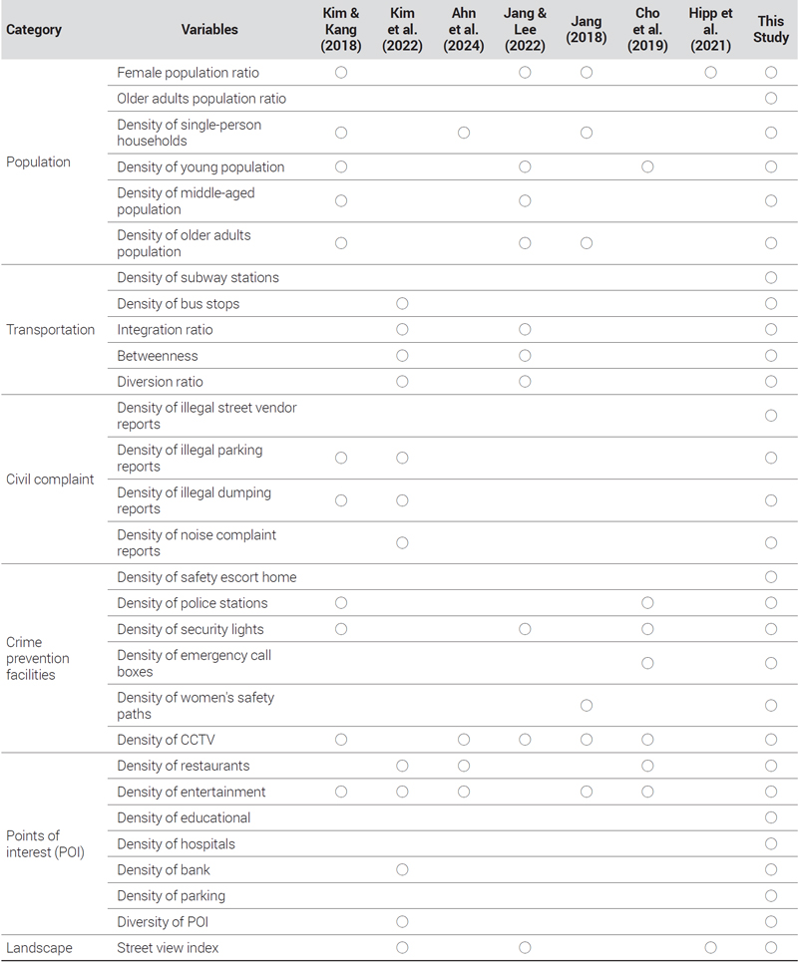Click the Points of interest (POI) category label
The height and width of the screenshot is (963, 798).
[46, 843]
